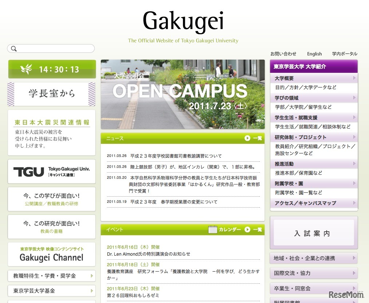Click the play arrow on the イベント 一覧 button

(x=247, y=230)
